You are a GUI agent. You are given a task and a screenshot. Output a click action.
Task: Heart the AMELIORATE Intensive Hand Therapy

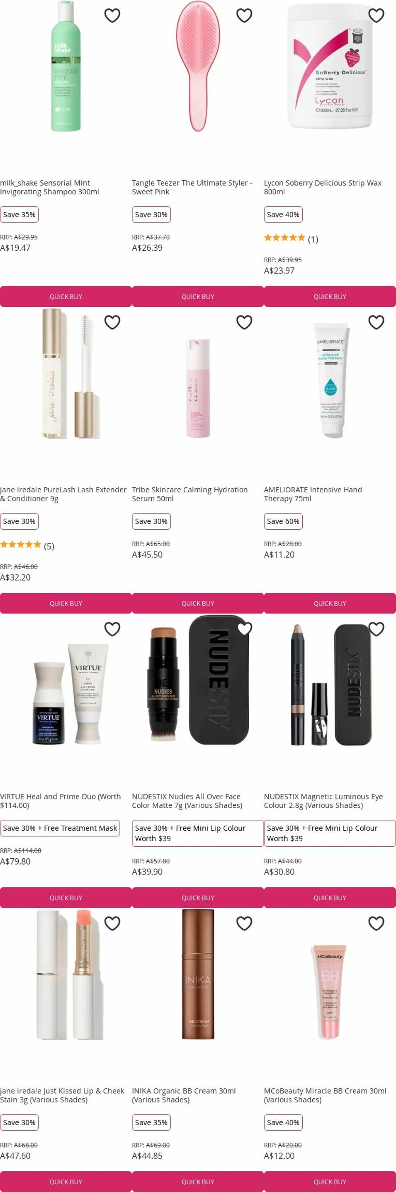tap(376, 322)
